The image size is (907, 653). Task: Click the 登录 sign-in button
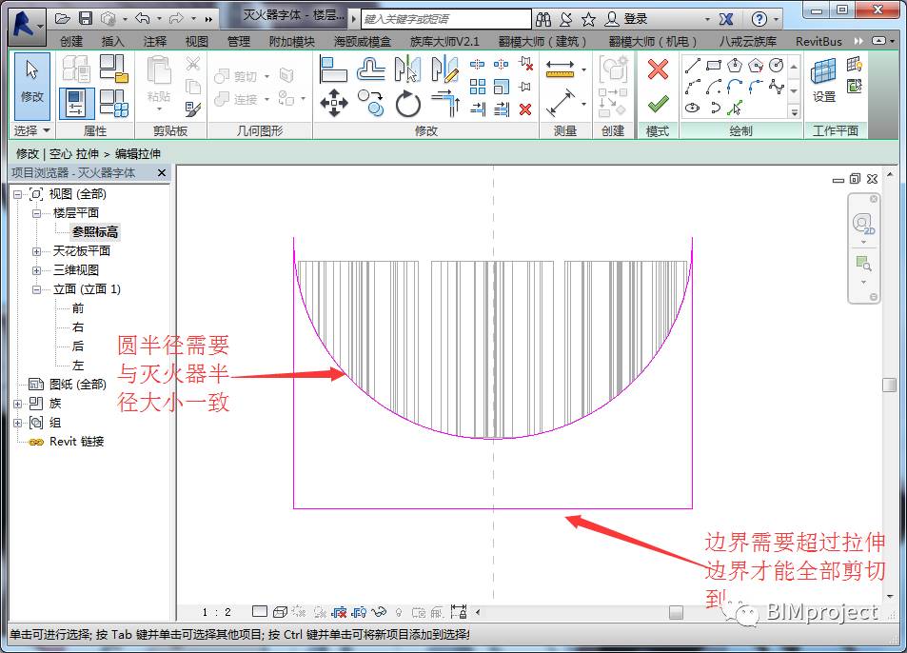626,18
